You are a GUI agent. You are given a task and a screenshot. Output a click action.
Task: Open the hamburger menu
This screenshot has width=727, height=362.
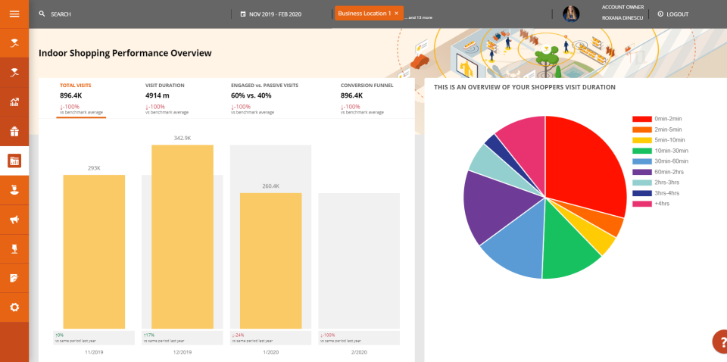(x=14, y=14)
